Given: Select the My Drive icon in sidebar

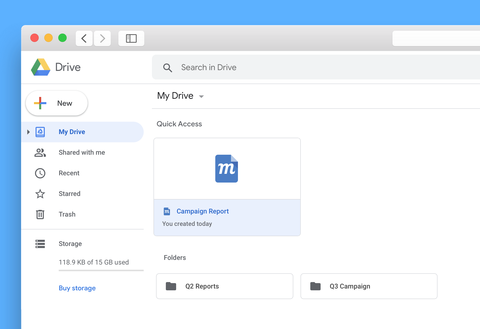Looking at the screenshot, I should 40,132.
